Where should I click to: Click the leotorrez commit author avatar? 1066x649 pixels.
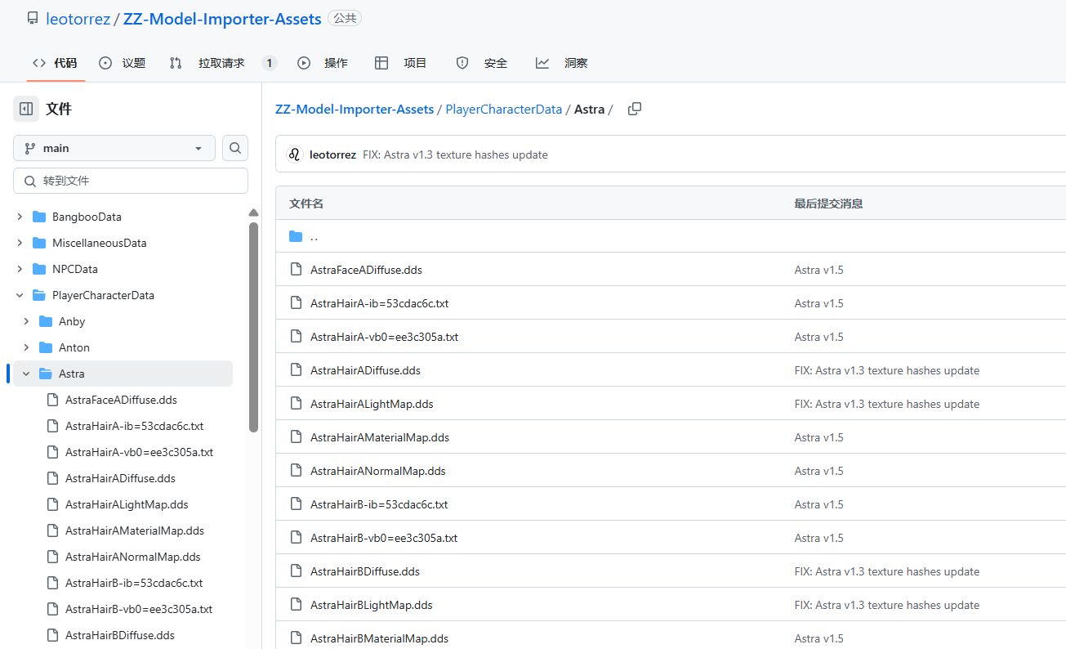(295, 154)
